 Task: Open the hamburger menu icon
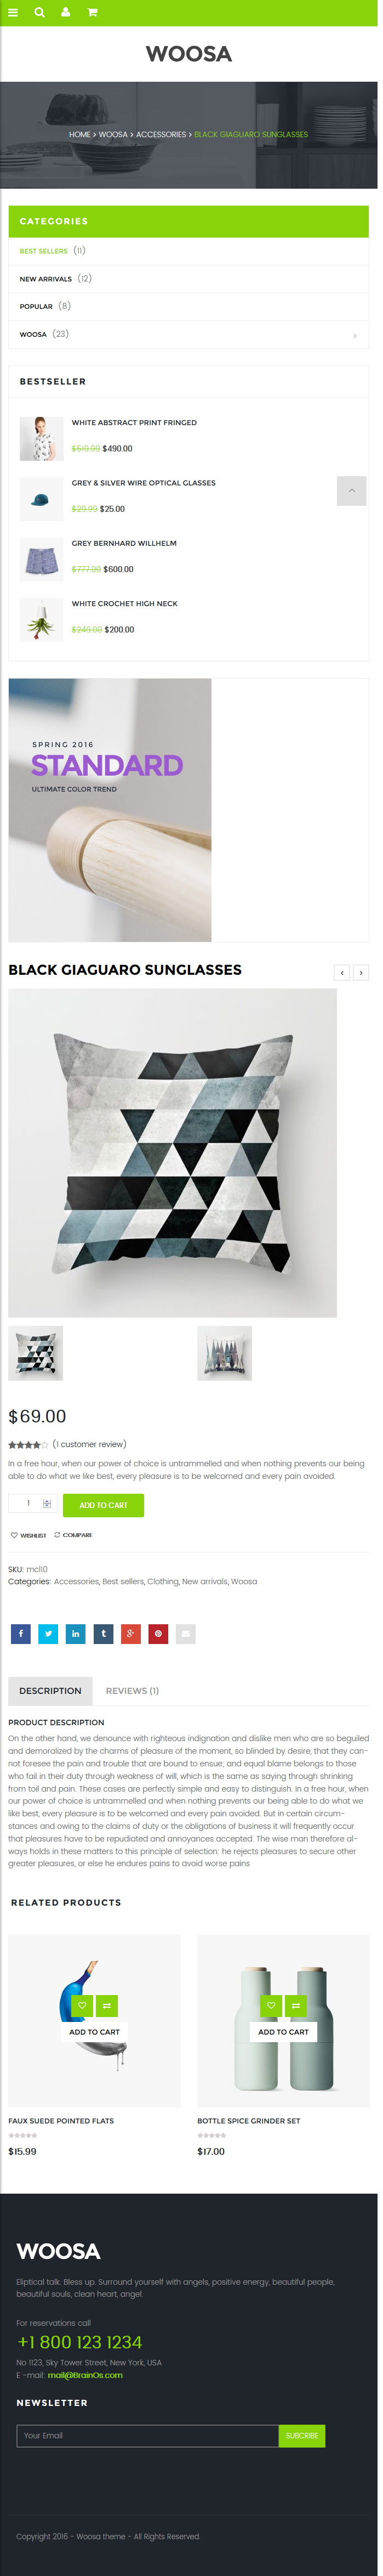pyautogui.click(x=13, y=13)
